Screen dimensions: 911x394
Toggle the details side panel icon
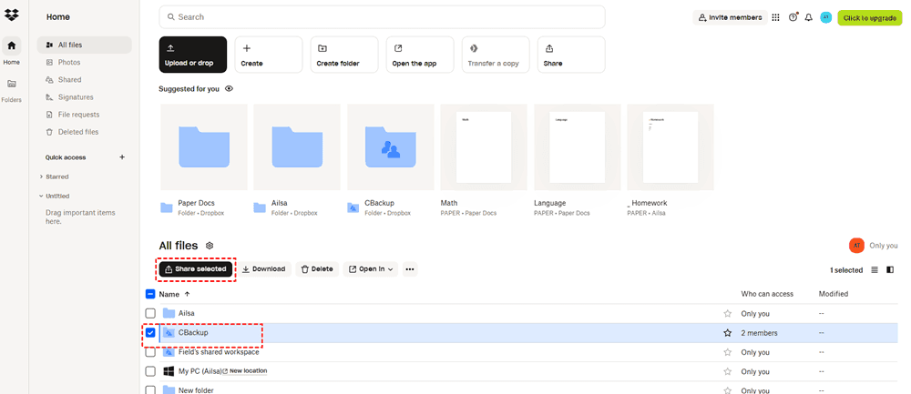[890, 270]
